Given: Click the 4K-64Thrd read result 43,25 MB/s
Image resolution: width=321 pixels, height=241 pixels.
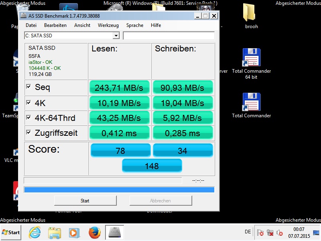Looking at the screenshot, I should pyautogui.click(x=119, y=118).
